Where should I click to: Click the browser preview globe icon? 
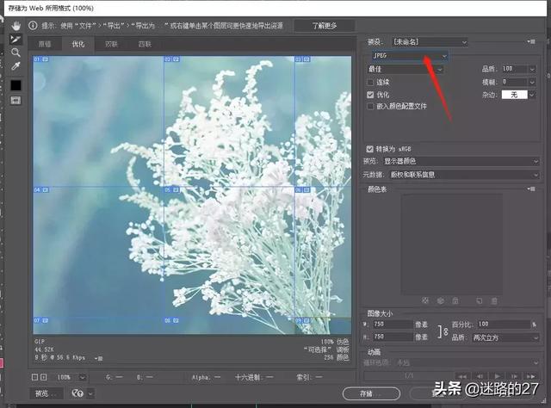[x=78, y=393]
